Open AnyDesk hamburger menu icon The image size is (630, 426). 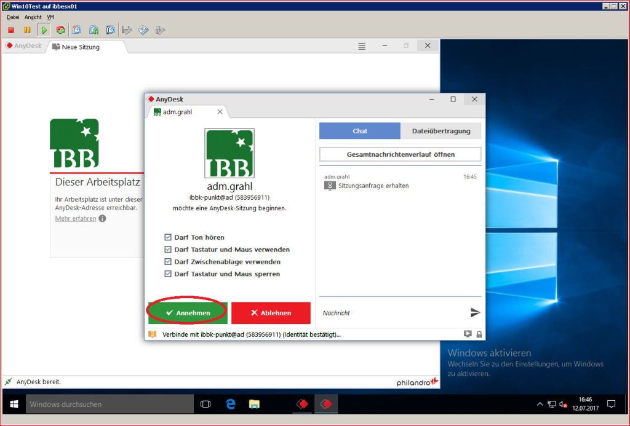(x=362, y=46)
